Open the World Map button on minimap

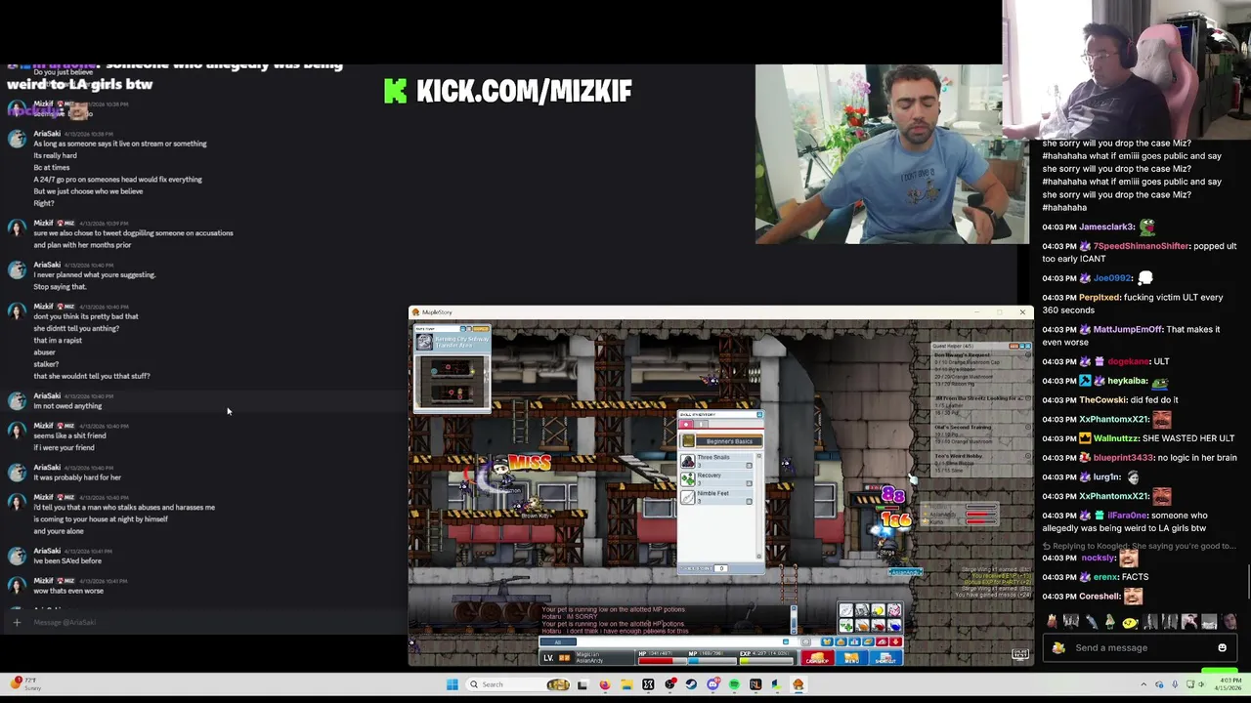[481, 328]
